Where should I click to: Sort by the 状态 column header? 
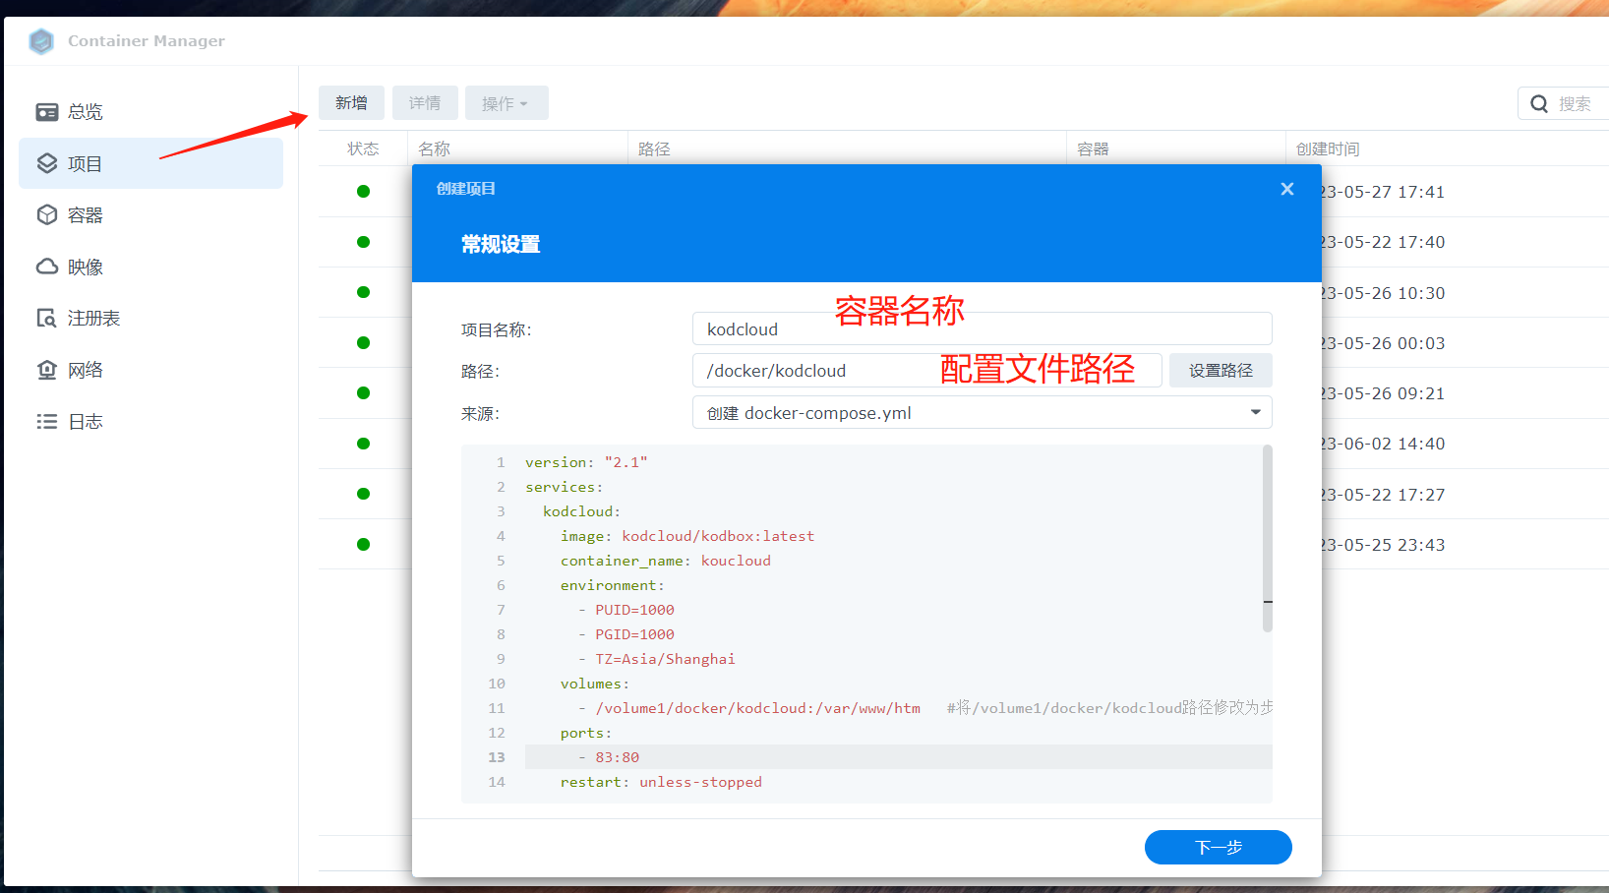coord(363,149)
